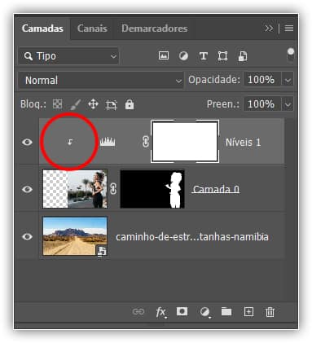Switch to the Demarcadores tab
This screenshot has width=312, height=343.
pos(155,29)
